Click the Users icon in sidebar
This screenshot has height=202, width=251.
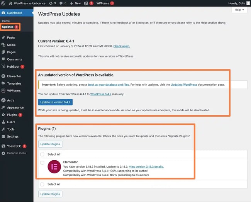(x=3, y=122)
